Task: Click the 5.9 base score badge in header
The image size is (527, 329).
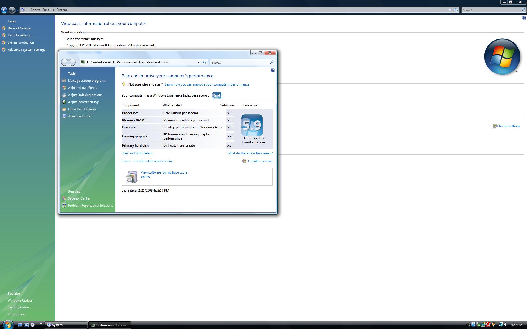Action: tap(217, 95)
